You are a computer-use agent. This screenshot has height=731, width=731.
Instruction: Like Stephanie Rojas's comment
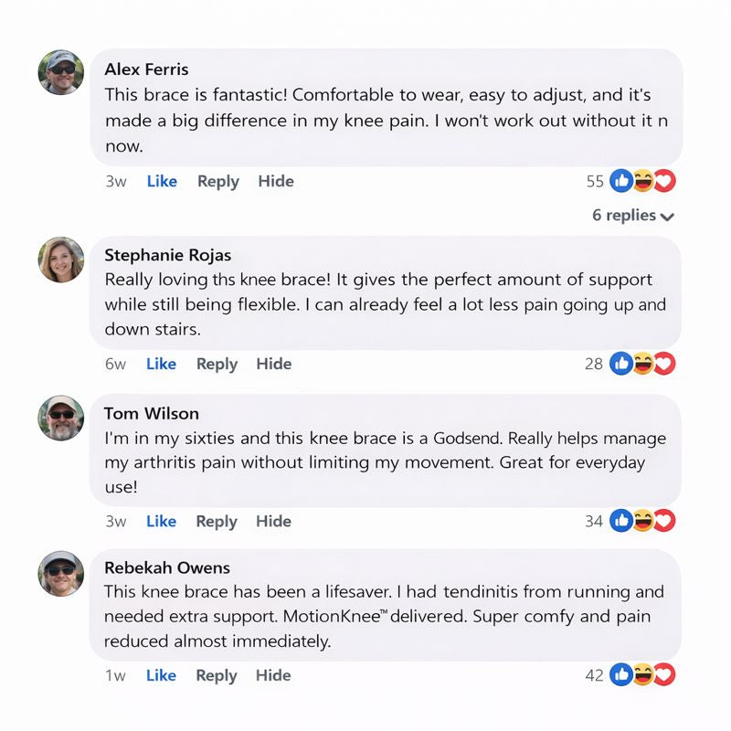[x=161, y=364]
